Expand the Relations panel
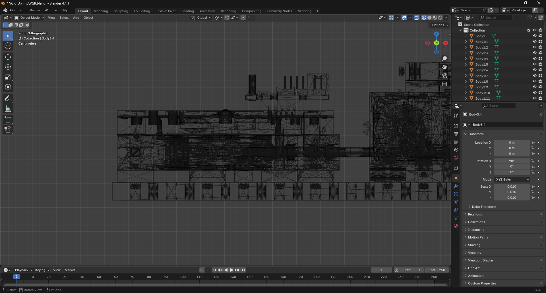546x293 pixels. point(475,214)
